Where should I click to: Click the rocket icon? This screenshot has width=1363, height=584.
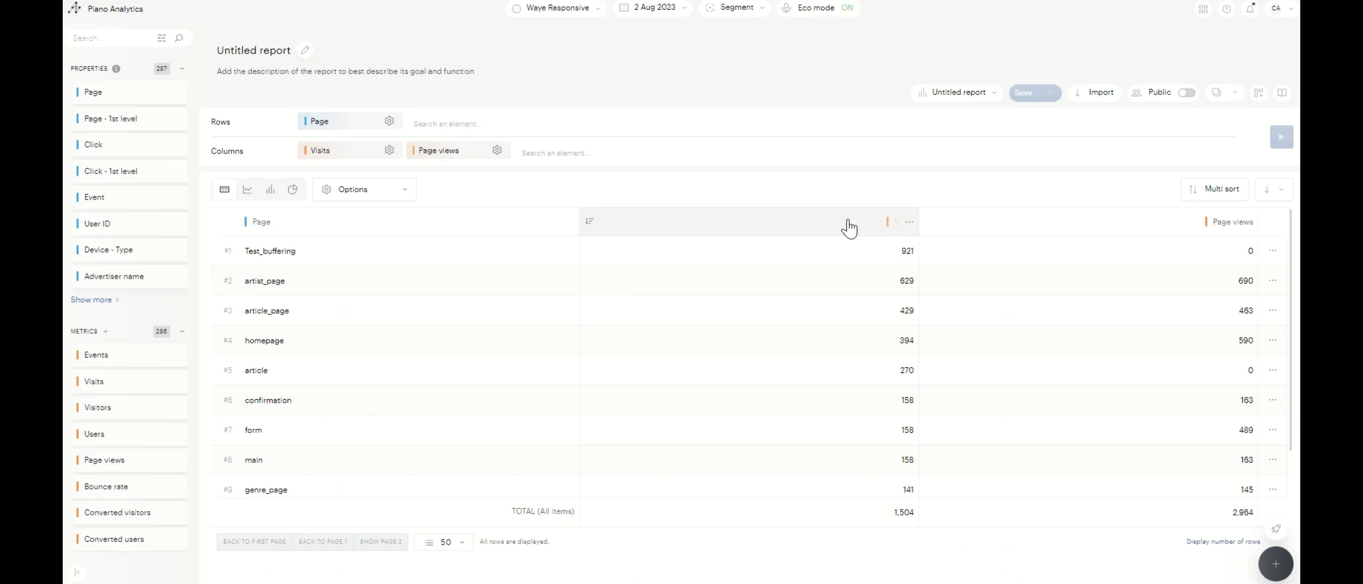[1276, 529]
